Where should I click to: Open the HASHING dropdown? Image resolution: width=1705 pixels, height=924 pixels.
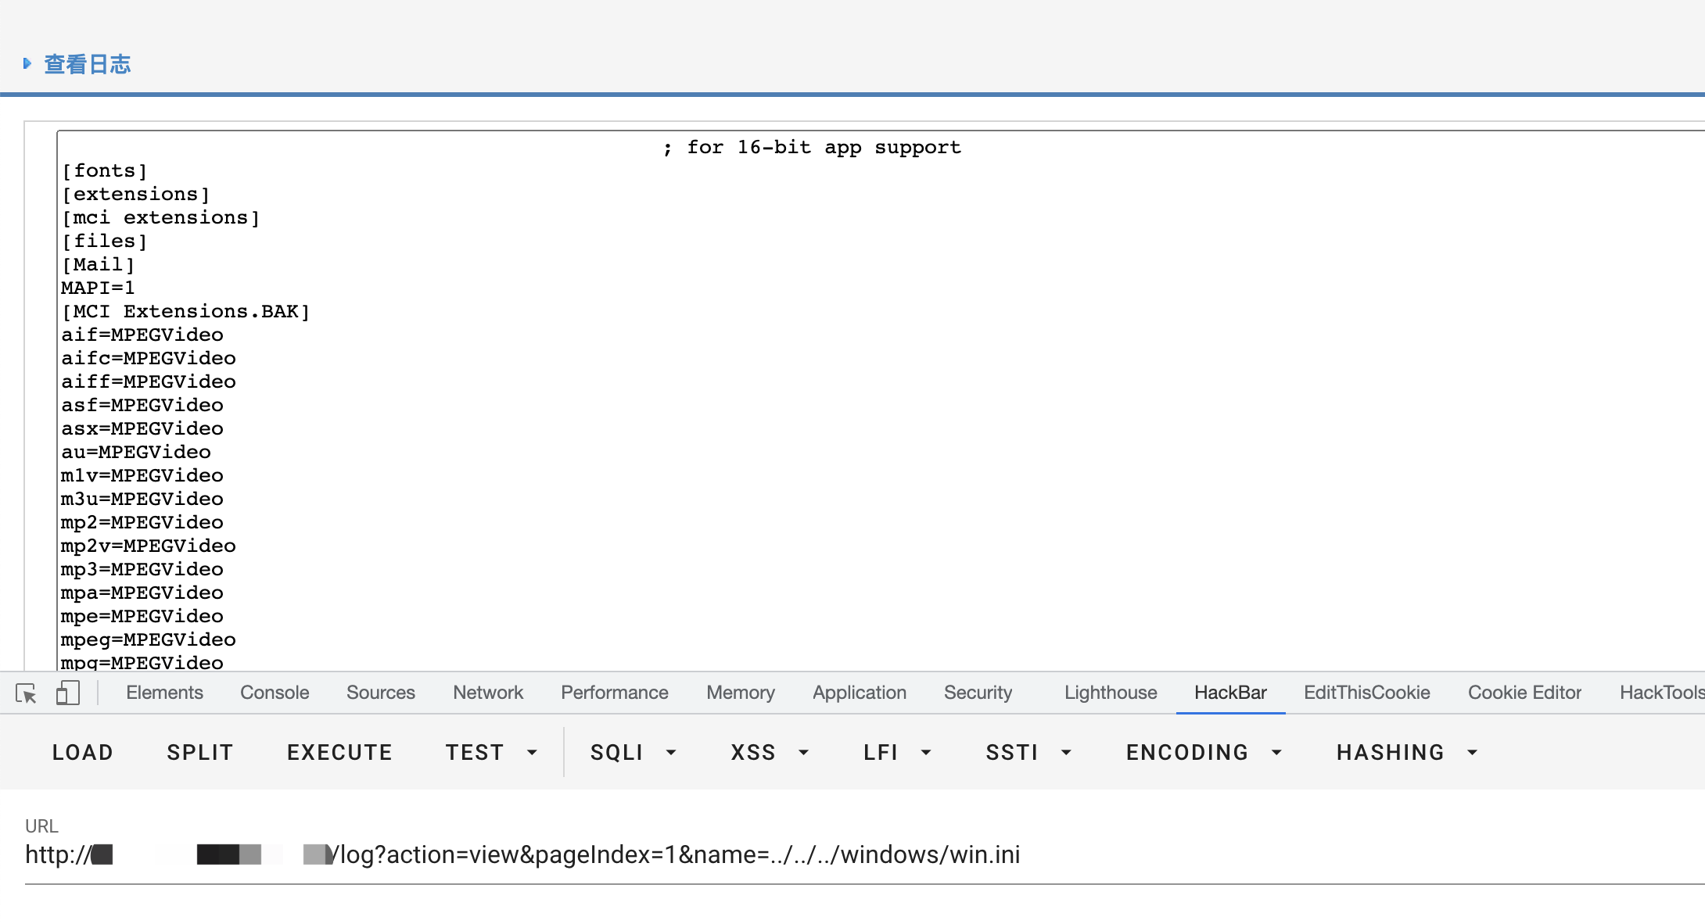pos(1406,752)
